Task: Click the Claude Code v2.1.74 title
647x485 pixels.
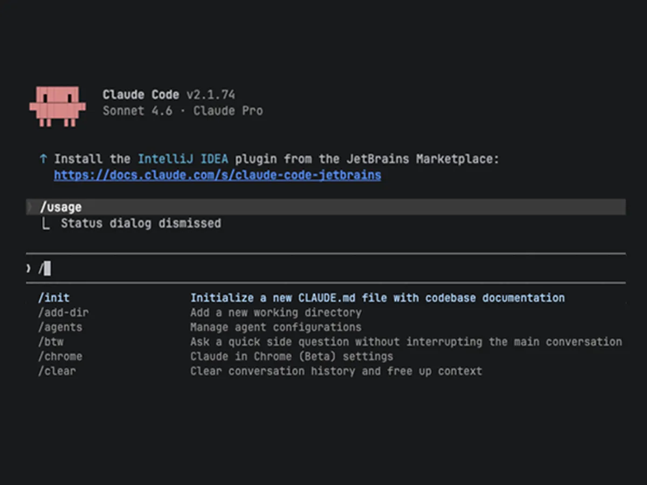Action: click(169, 95)
